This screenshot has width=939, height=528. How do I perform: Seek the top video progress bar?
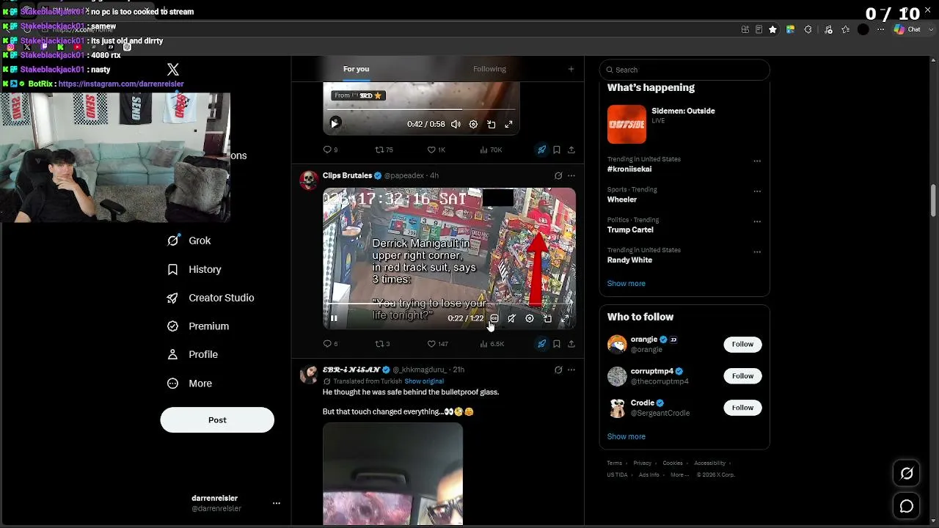click(x=421, y=110)
